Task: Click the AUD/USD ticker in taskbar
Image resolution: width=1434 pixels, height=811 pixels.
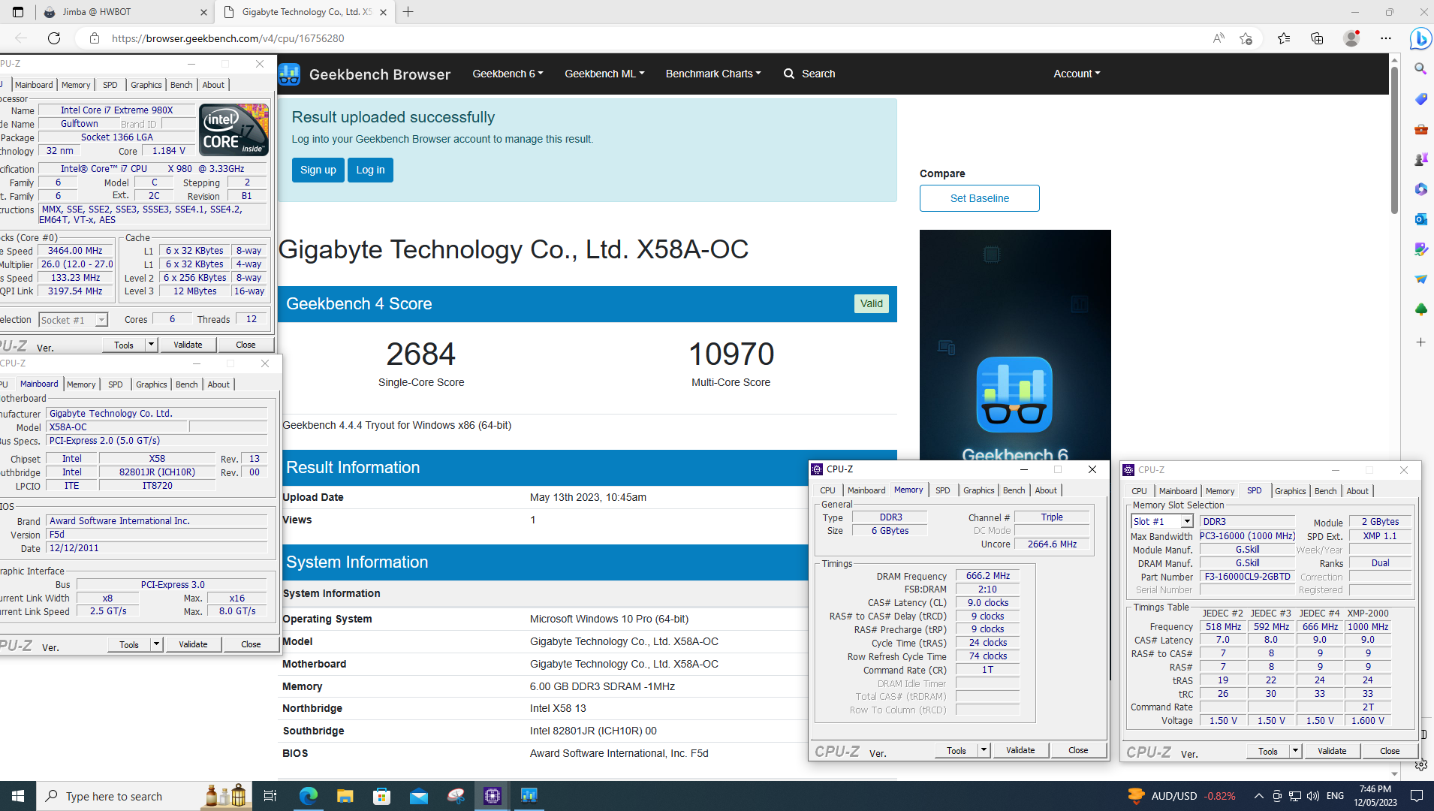Action: pos(1181,796)
